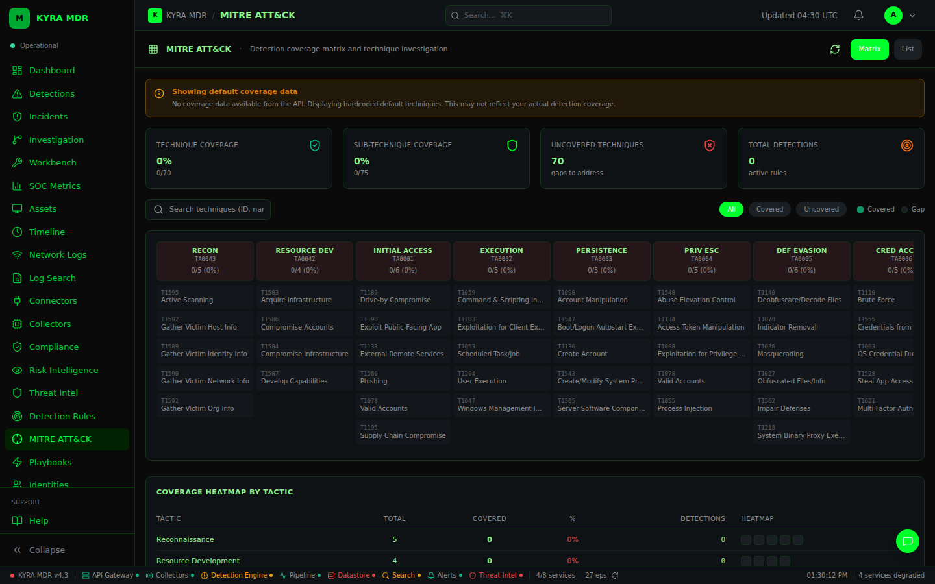Click the Dashboard sidebar icon
935x584 pixels.
18,71
